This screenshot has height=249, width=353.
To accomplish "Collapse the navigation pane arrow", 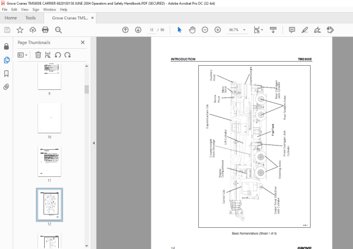I will coord(94,143).
